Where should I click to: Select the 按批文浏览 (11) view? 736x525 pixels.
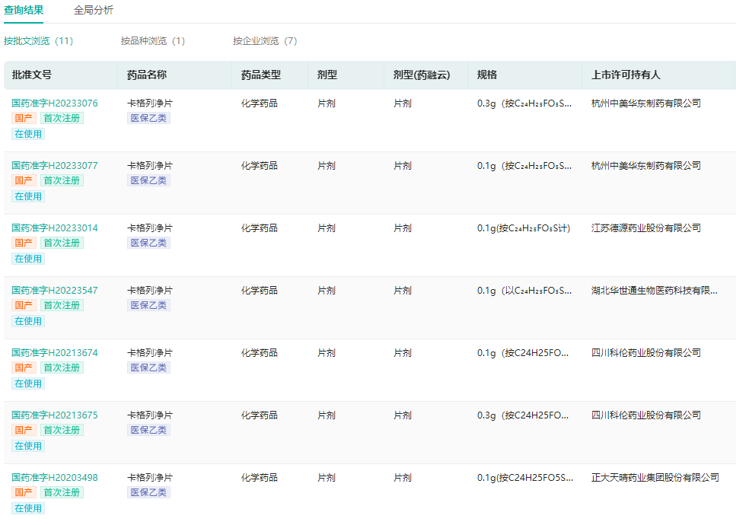point(38,41)
